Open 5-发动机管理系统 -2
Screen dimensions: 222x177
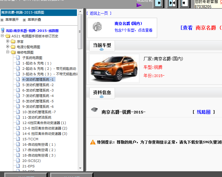(38, 85)
